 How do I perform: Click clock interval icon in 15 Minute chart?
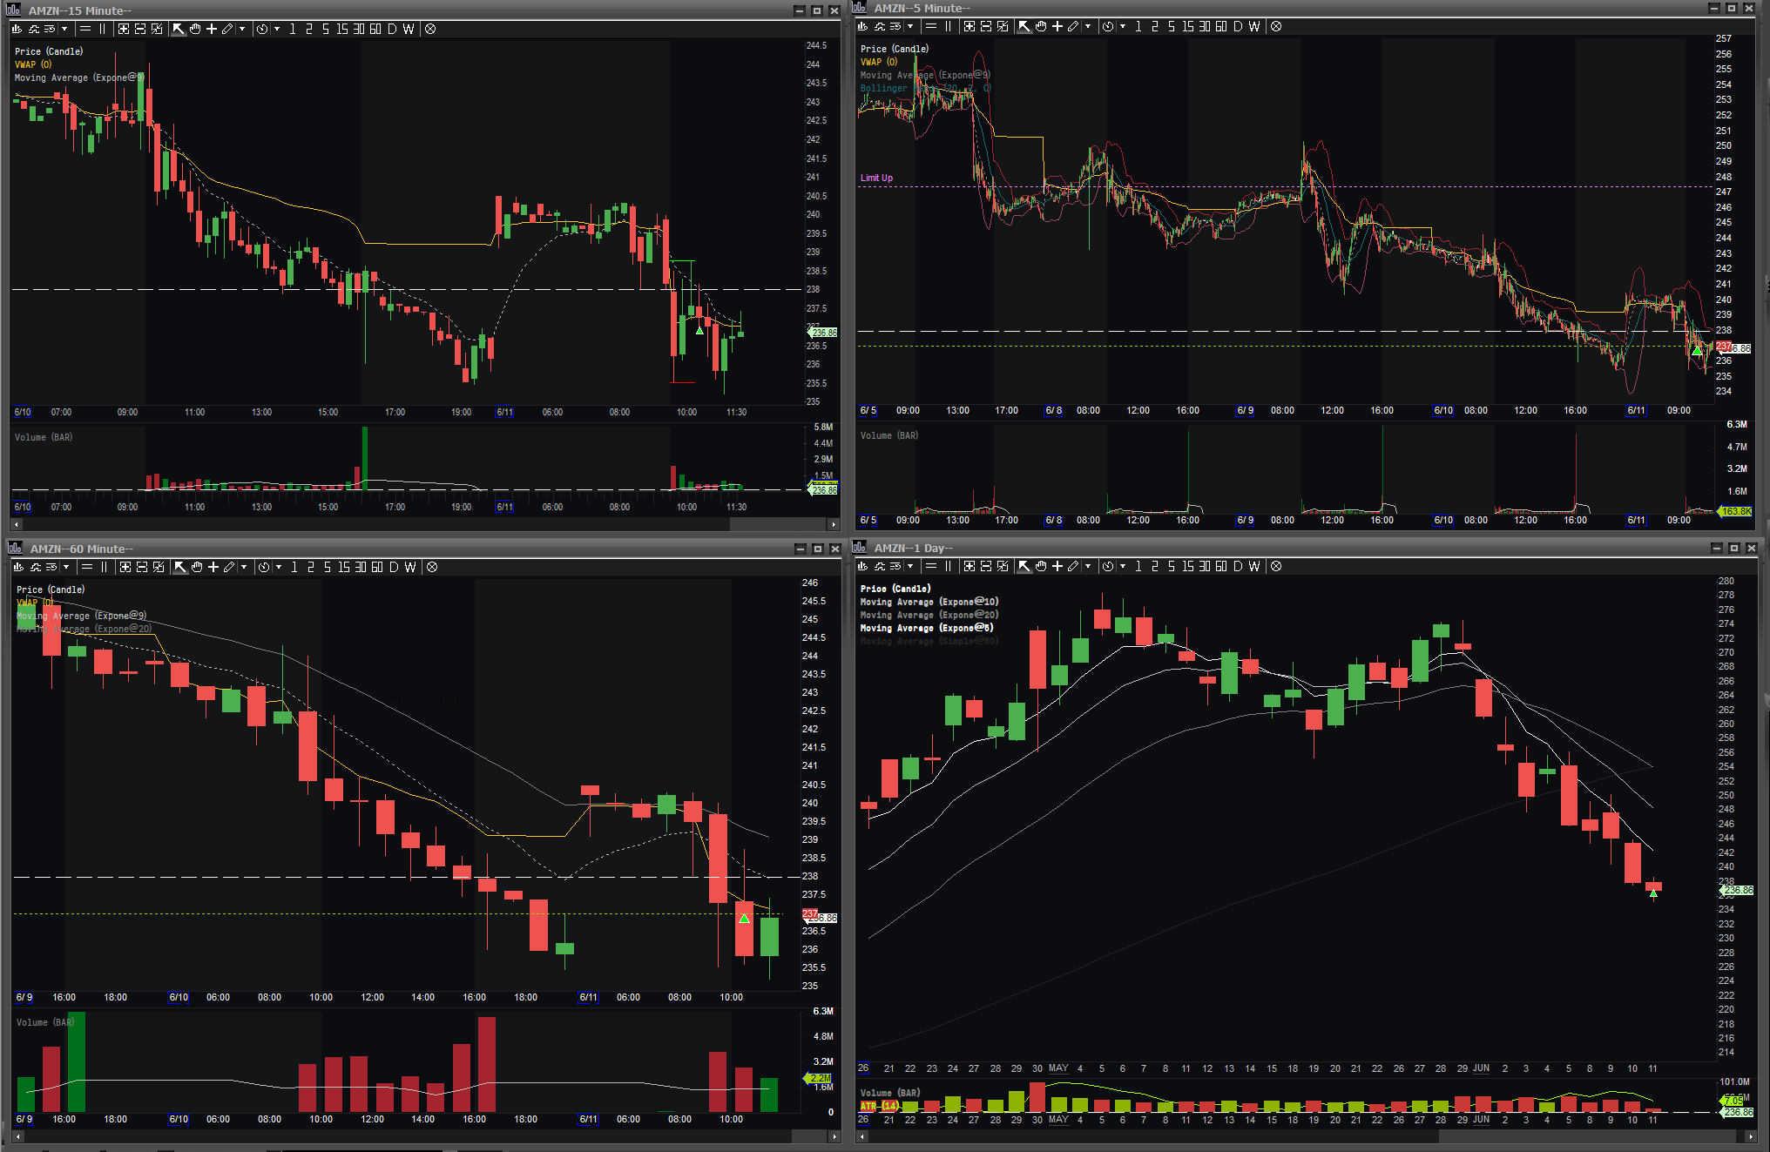coord(262,29)
